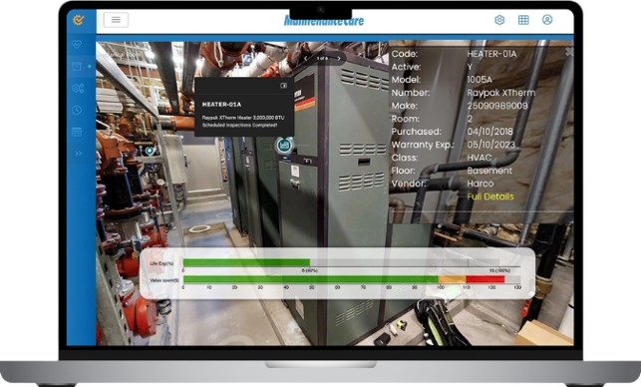The image size is (641, 387).
Task: Expand the sidebar with double-chevron arrows
Action: tap(78, 154)
